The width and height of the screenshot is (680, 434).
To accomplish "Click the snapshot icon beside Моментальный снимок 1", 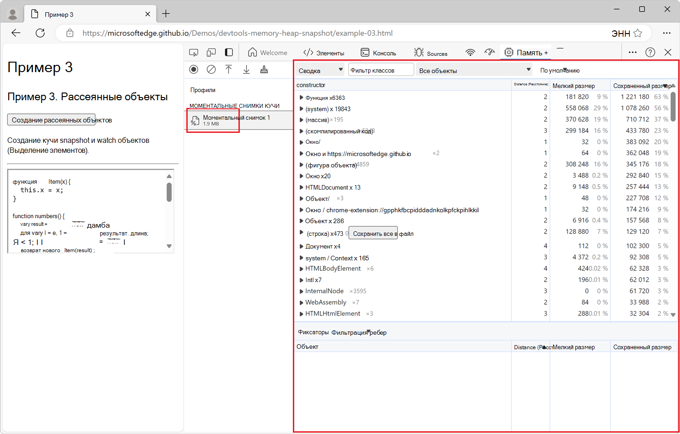I will pyautogui.click(x=195, y=121).
